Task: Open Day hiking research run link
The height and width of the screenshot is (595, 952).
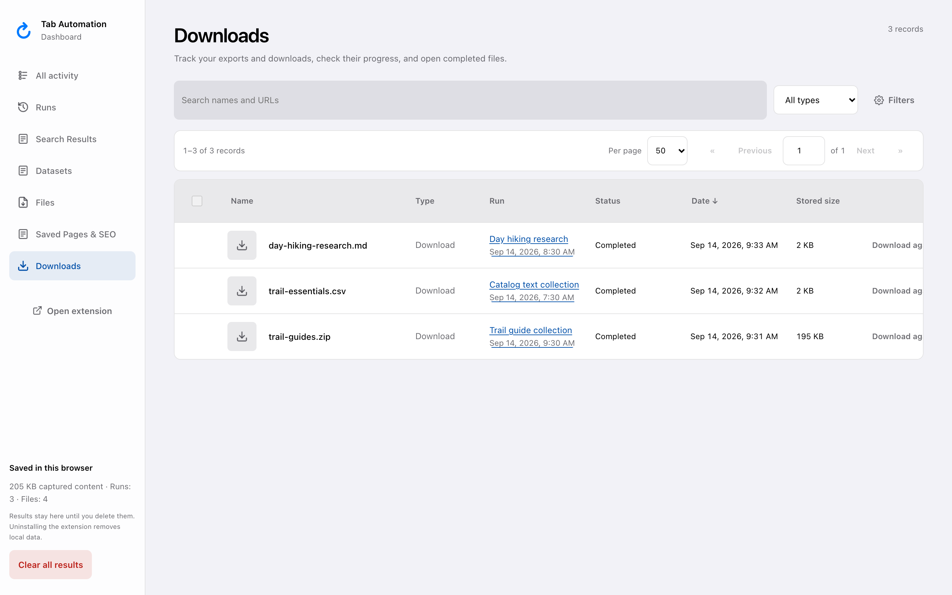Action: (528, 239)
